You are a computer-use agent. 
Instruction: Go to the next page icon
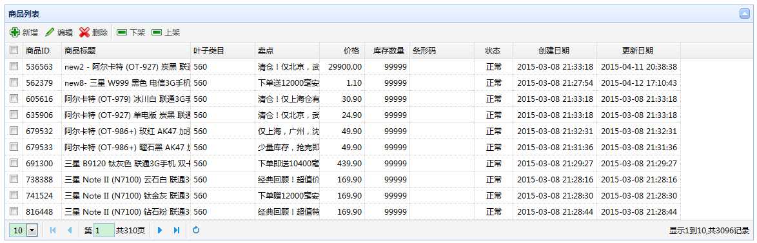[x=160, y=231]
